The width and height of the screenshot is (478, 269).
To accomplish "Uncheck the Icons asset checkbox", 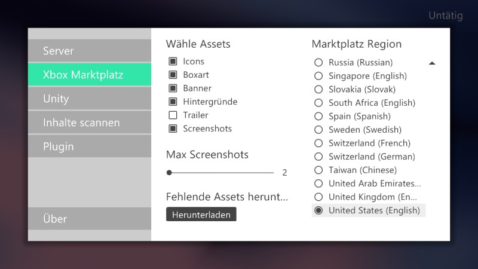I will 173,62.
